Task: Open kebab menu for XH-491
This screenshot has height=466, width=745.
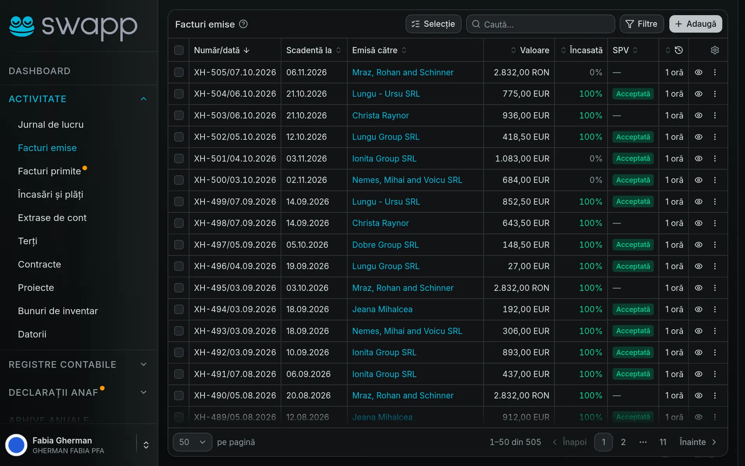Action: (x=715, y=374)
